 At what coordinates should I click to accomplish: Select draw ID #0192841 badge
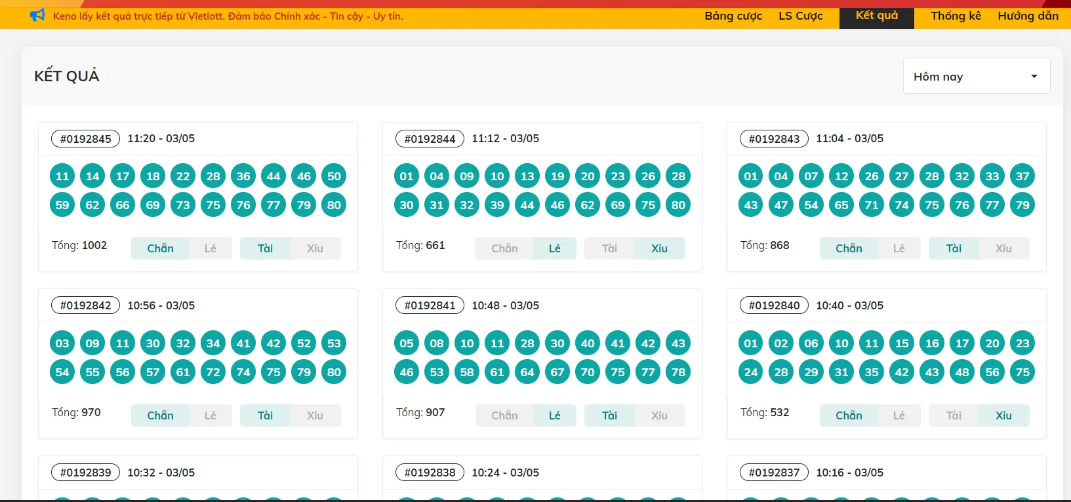pos(430,306)
